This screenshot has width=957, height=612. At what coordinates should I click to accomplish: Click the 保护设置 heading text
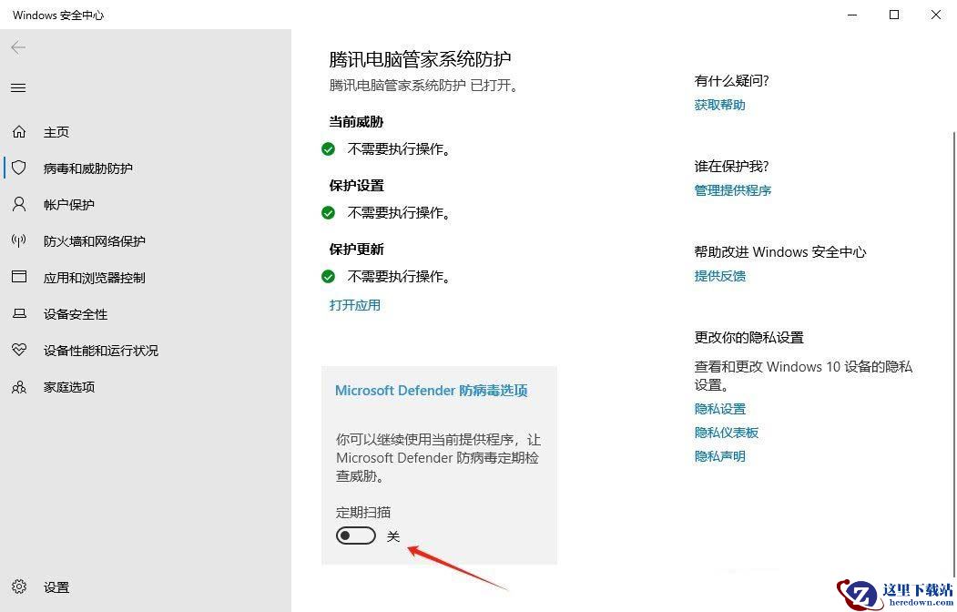[x=356, y=186]
